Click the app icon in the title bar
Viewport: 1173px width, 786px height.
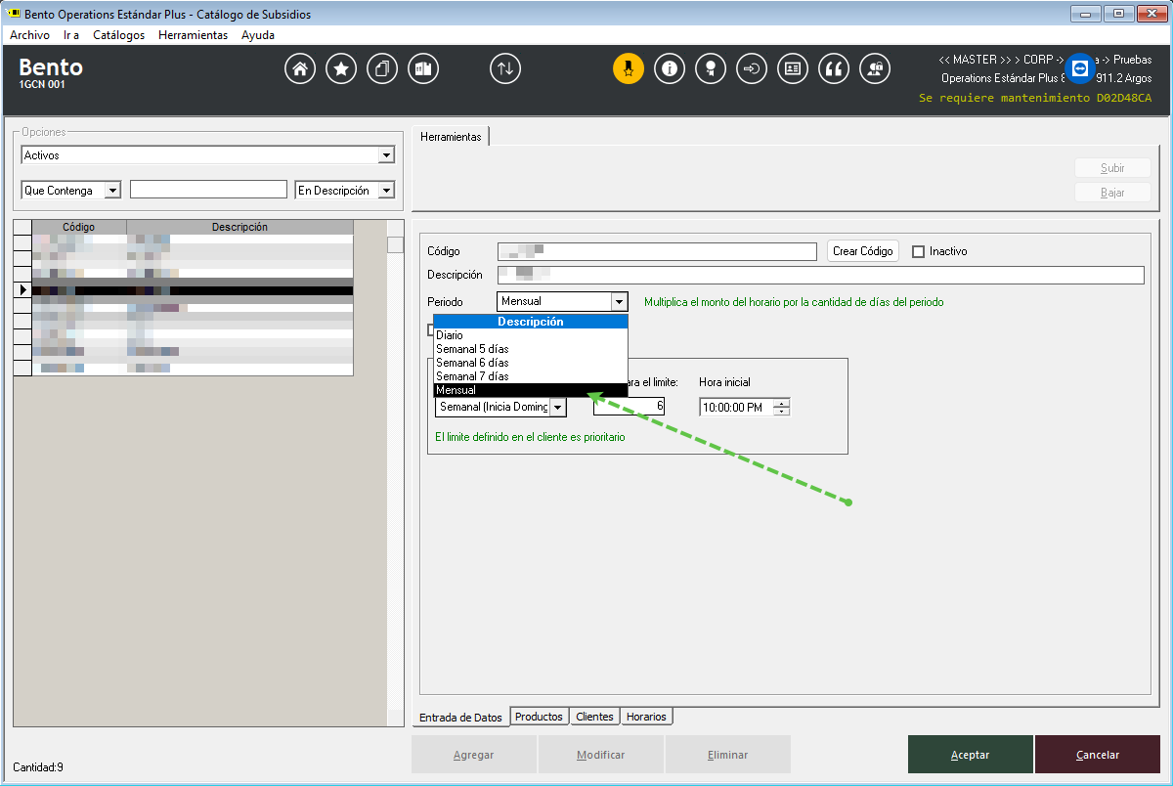(14, 14)
